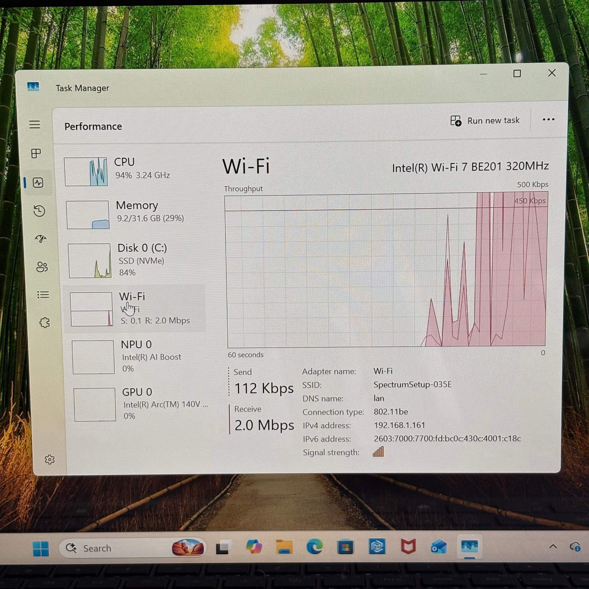This screenshot has width=589, height=589.
Task: Click the connection type value 802.11be
Action: pos(391,412)
